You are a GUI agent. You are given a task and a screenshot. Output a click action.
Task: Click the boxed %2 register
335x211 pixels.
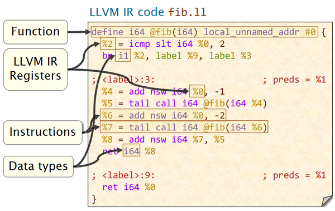pyautogui.click(x=108, y=44)
